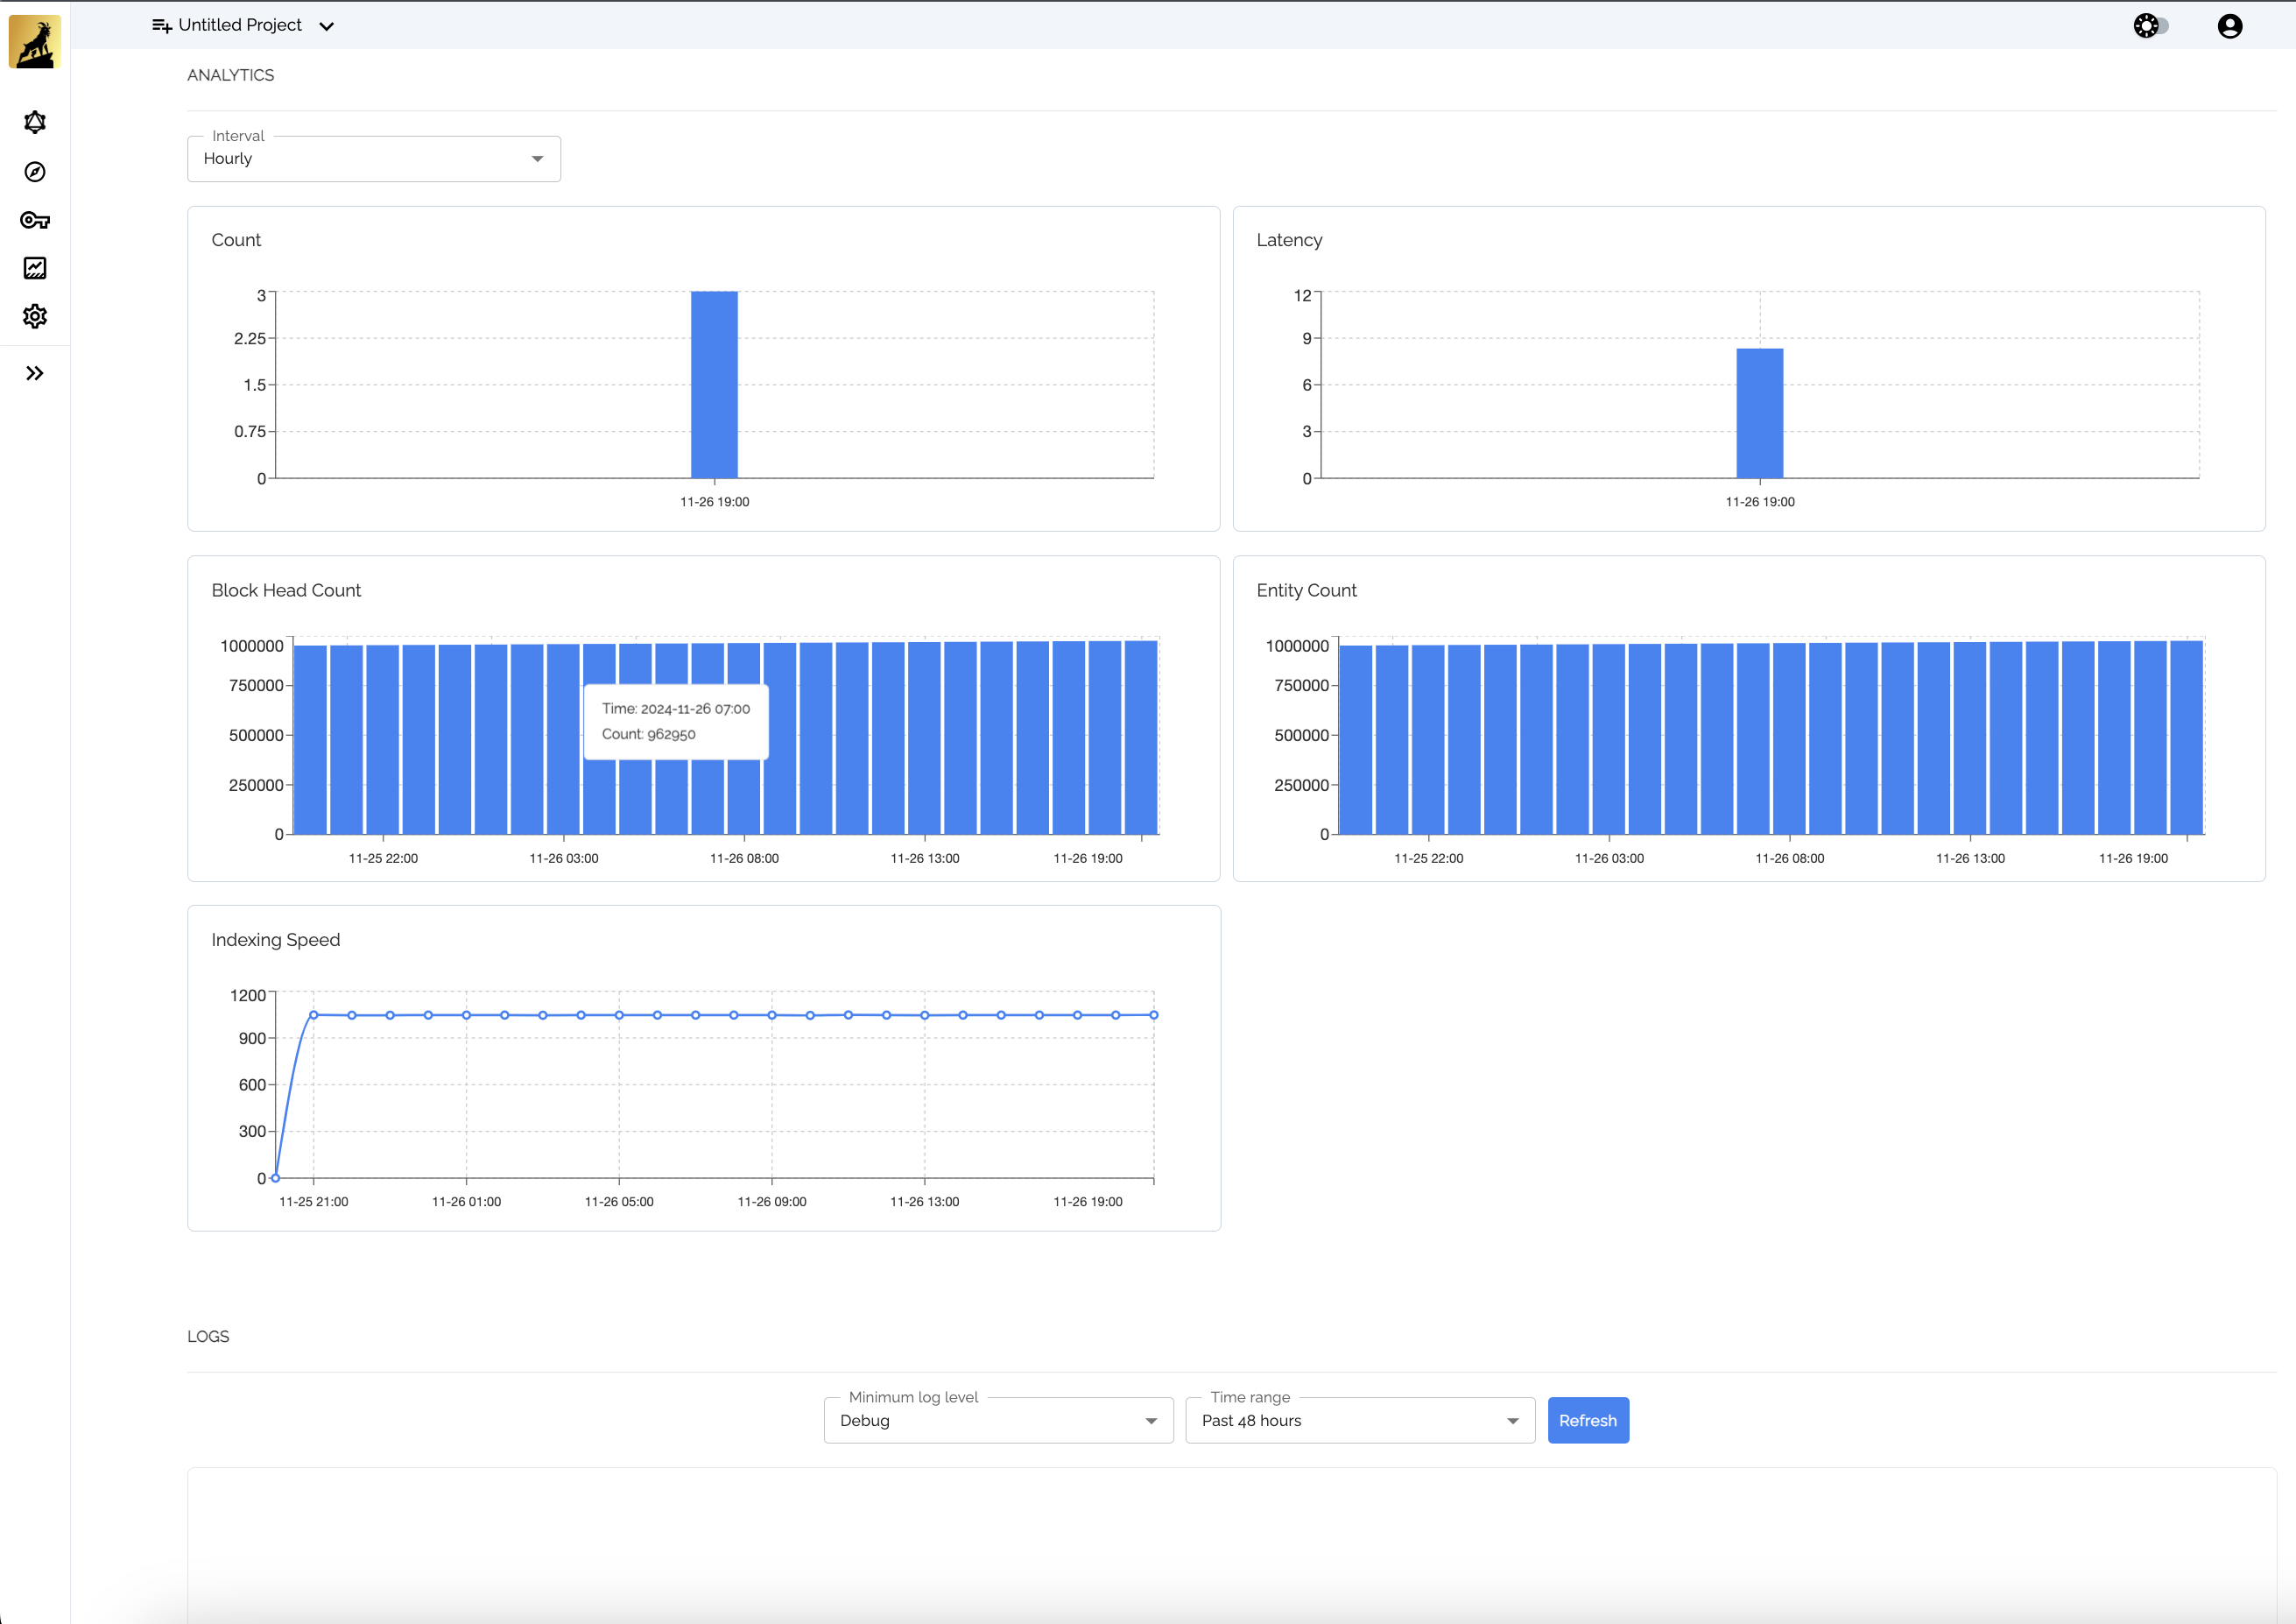This screenshot has height=1624, width=2296.
Task: Expand the sidebar with double chevron
Action: point(35,373)
